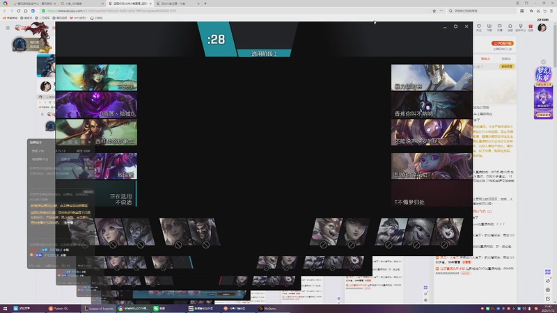Open browser extensions grid icon
This screenshot has height=313, width=557.
coord(521,11)
